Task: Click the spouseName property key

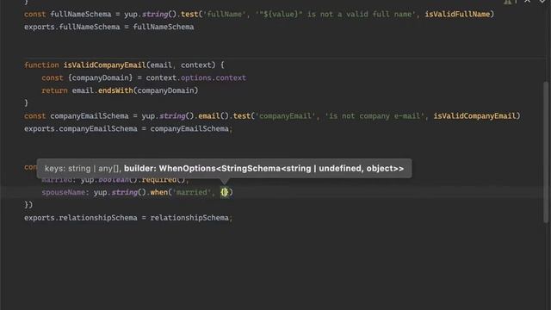Action: pos(63,192)
